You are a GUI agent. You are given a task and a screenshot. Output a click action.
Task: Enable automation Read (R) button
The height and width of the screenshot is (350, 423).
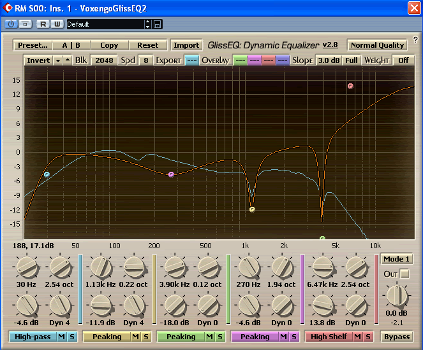[x=43, y=24]
